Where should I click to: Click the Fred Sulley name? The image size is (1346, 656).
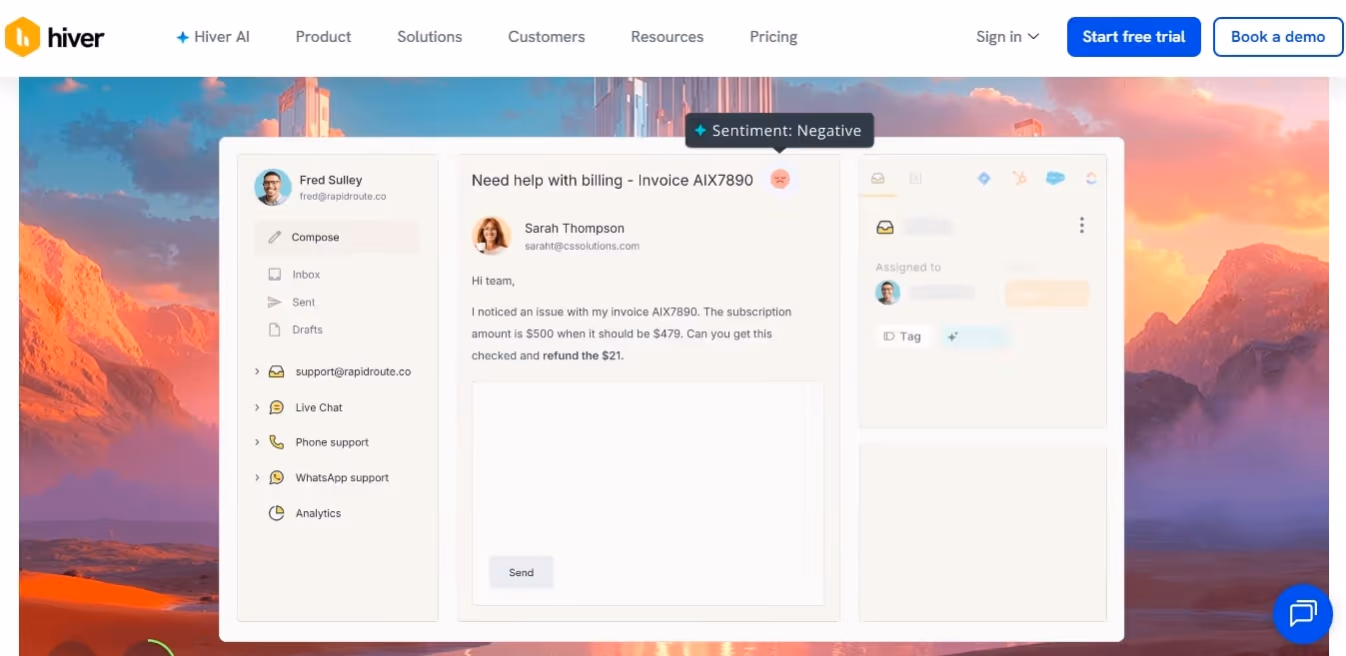pos(331,181)
